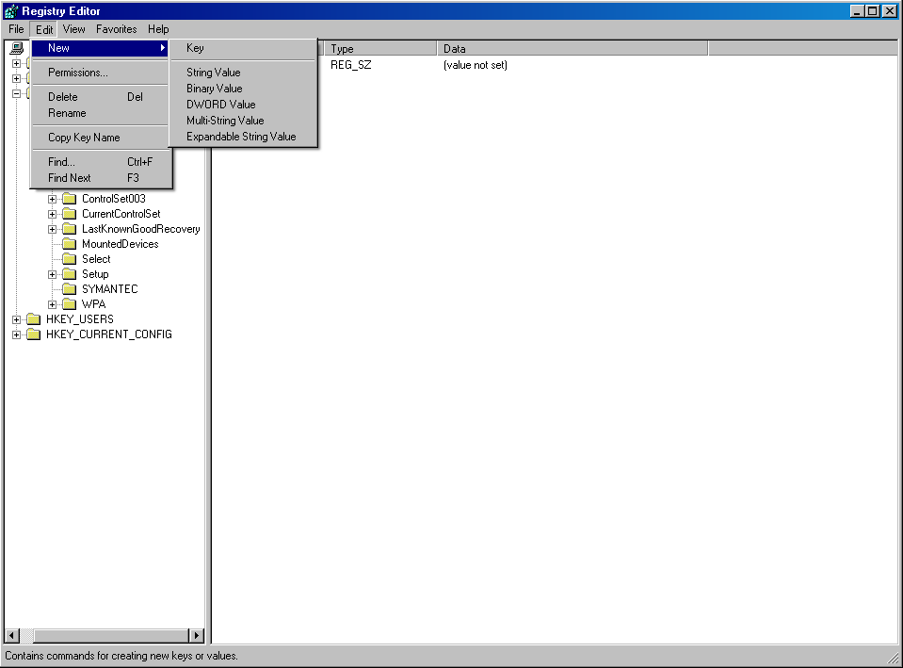This screenshot has height=668, width=903.
Task: Expand the HKEY_USERS hive
Action: (16, 319)
